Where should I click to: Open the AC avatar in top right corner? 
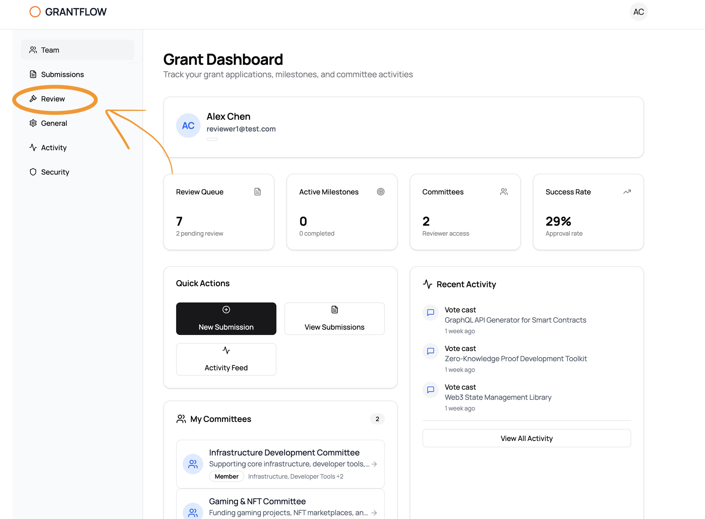pyautogui.click(x=639, y=12)
